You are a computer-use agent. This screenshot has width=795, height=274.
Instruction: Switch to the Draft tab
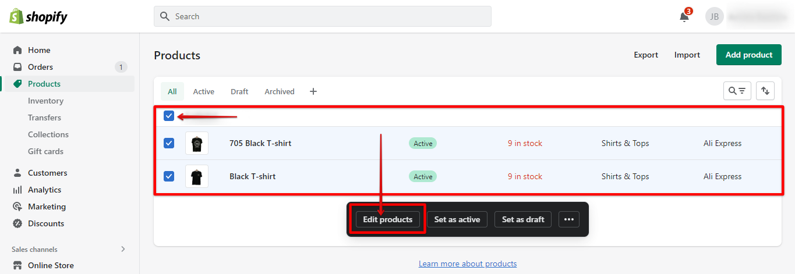[x=239, y=91]
